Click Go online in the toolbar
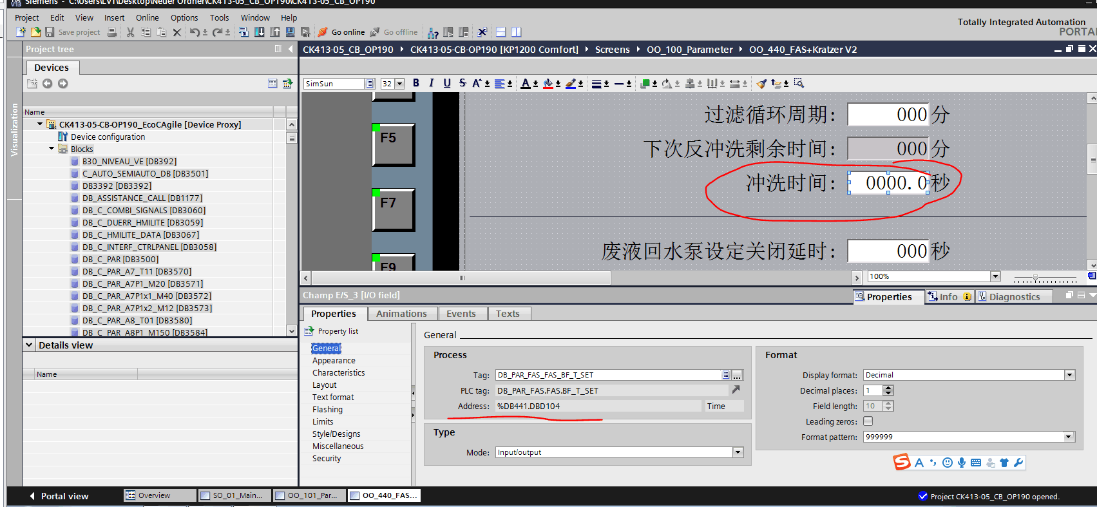Image resolution: width=1097 pixels, height=507 pixels. pos(341,32)
